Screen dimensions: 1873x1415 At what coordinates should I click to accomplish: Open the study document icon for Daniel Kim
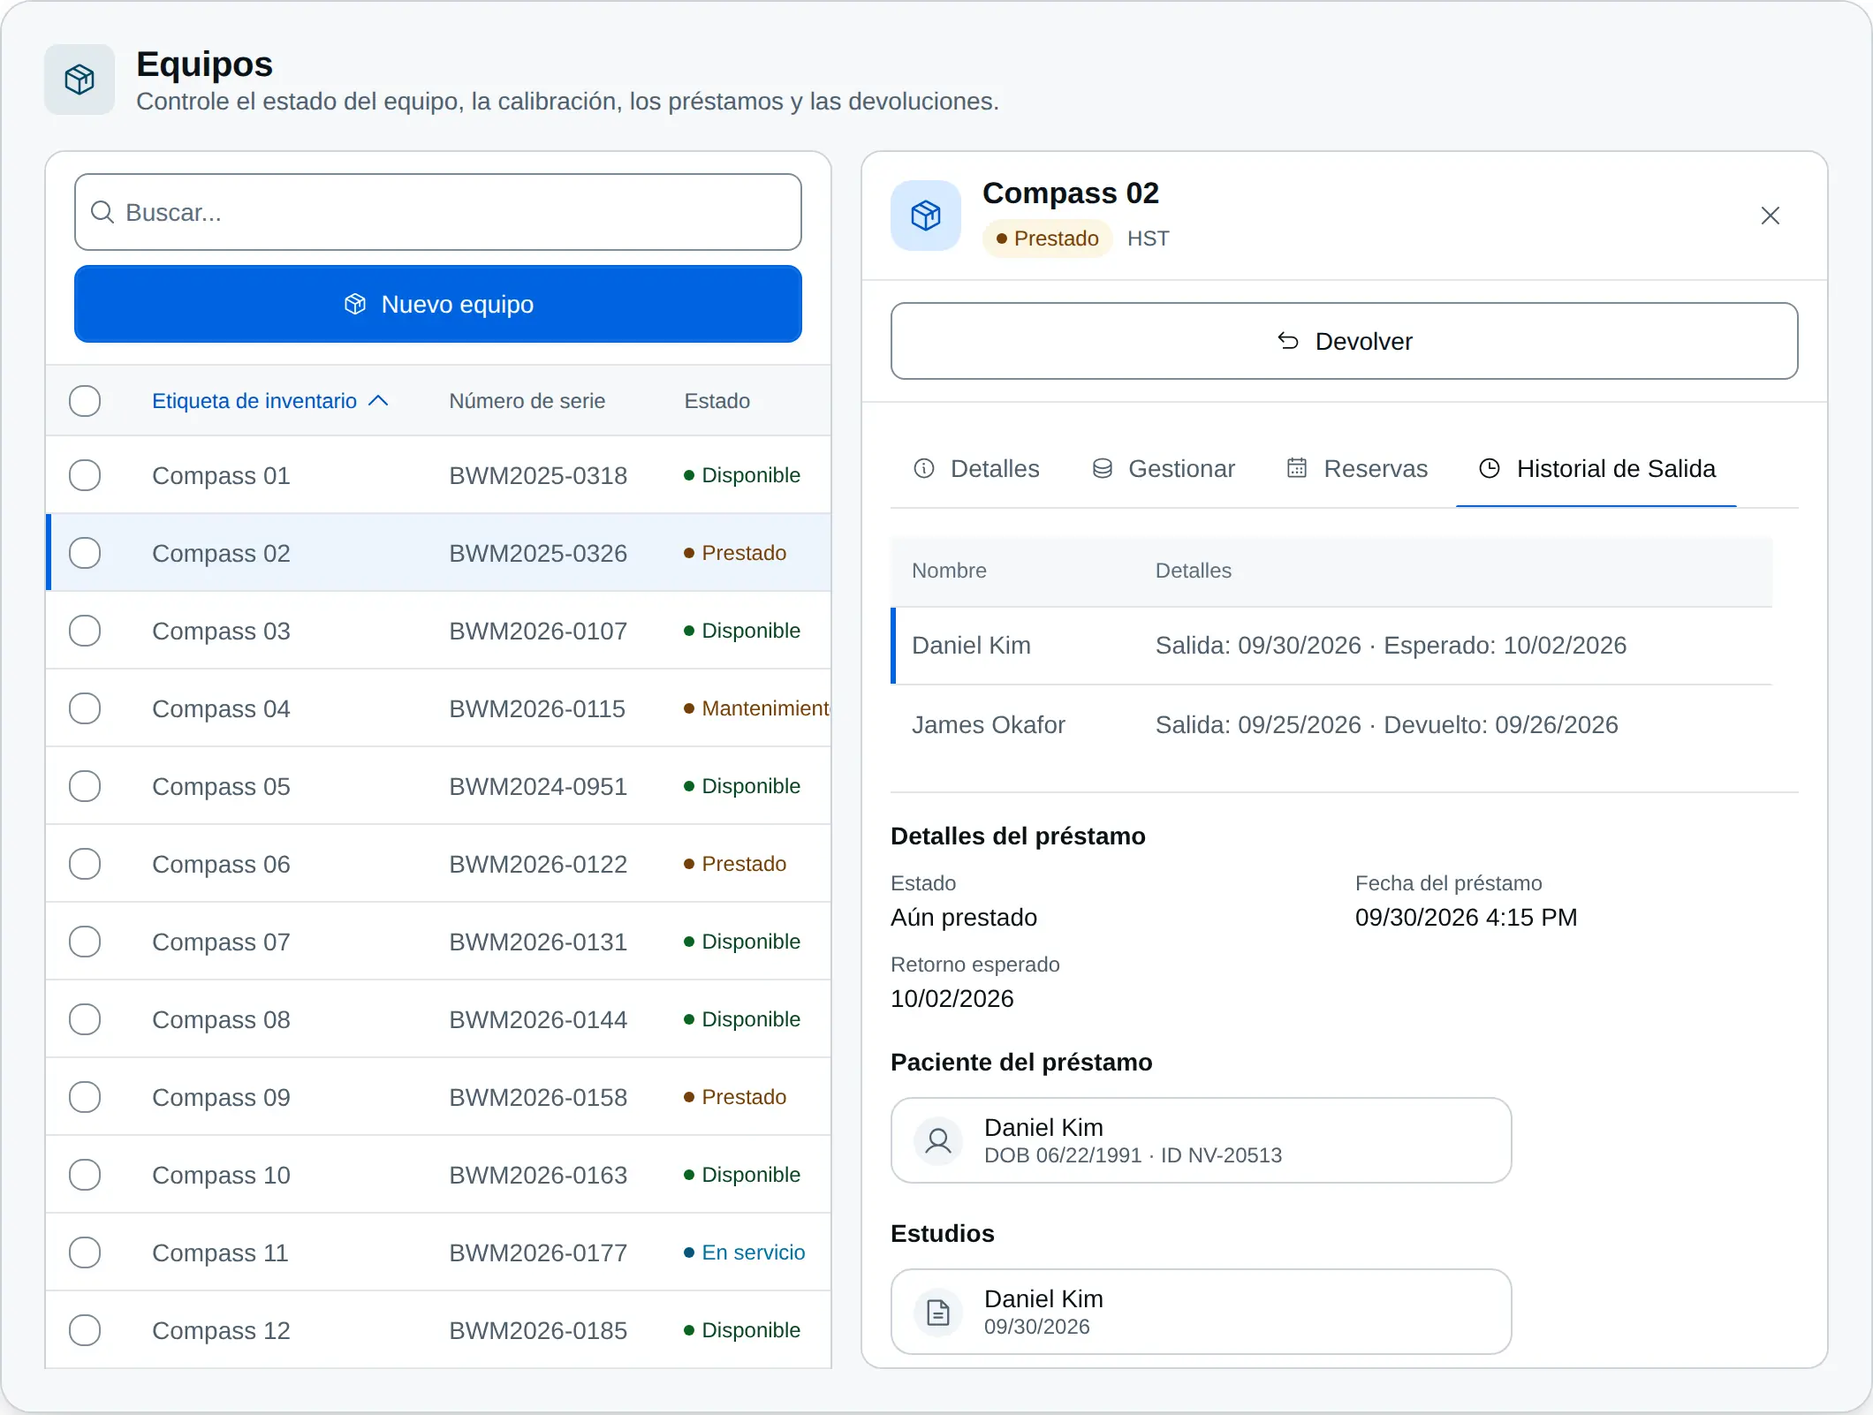pos(938,1312)
